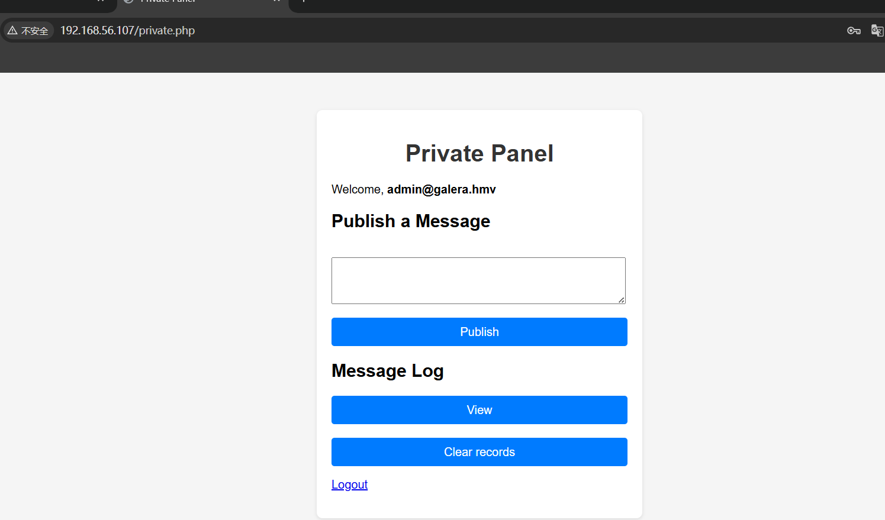
Task: Close the Private Panel tab
Action: [x=276, y=1]
